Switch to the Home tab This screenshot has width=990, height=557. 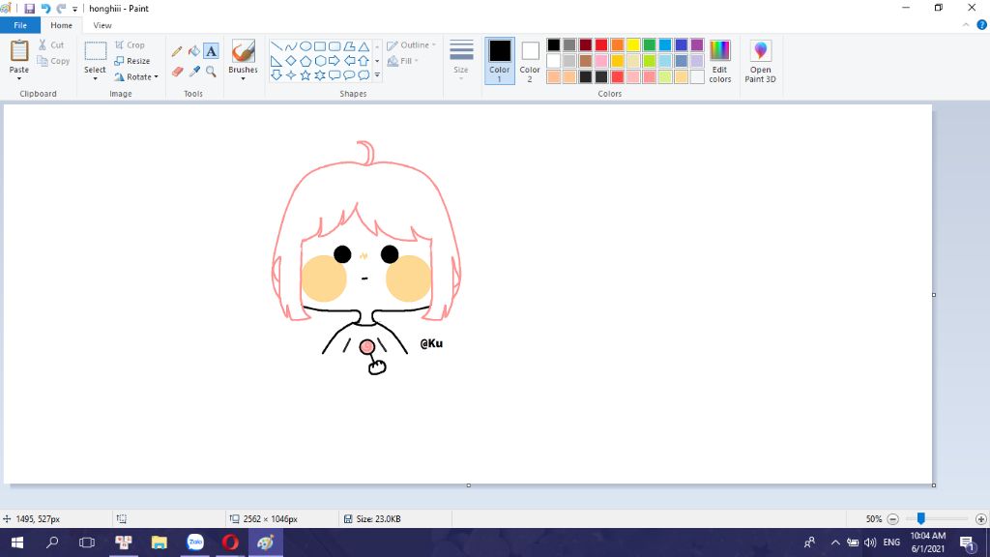point(61,25)
